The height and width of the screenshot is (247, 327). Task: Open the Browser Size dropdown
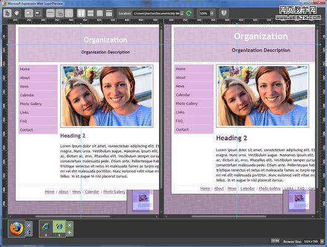[323, 241]
